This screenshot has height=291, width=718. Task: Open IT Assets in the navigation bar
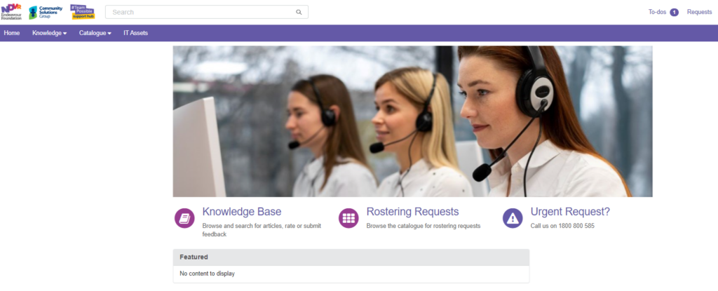(135, 33)
